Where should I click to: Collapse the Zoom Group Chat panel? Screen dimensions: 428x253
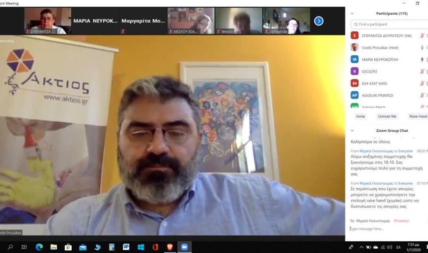(352, 131)
